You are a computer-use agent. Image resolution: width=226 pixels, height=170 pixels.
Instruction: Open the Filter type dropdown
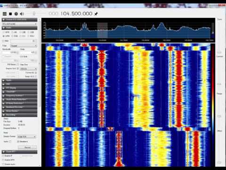tap(24, 46)
